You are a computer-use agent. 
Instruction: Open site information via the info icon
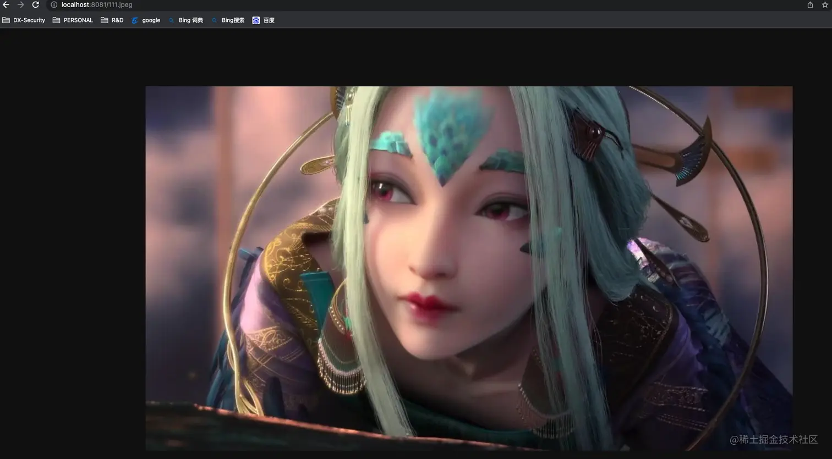[53, 4]
